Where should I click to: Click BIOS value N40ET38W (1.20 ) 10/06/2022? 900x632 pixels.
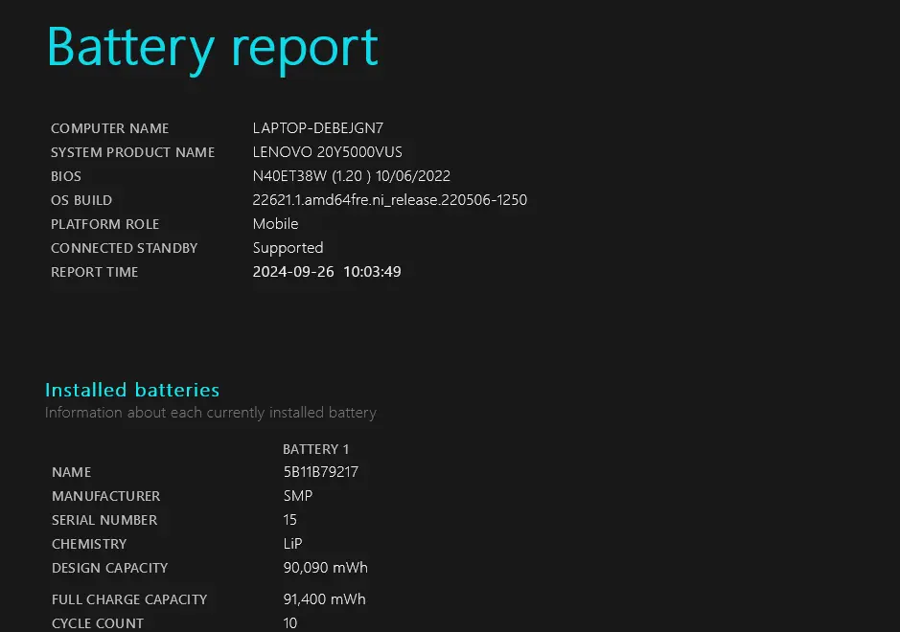pos(351,176)
